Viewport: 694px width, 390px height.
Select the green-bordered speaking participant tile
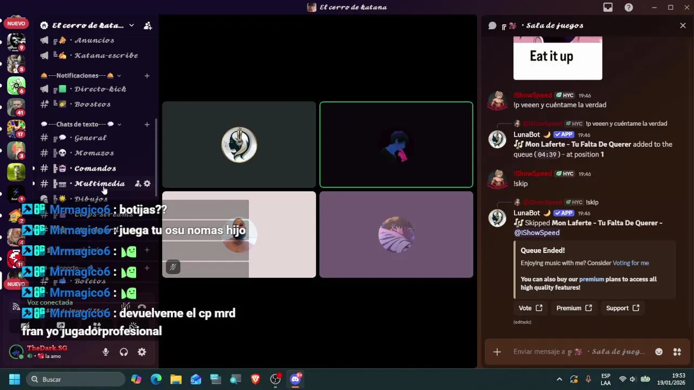396,145
